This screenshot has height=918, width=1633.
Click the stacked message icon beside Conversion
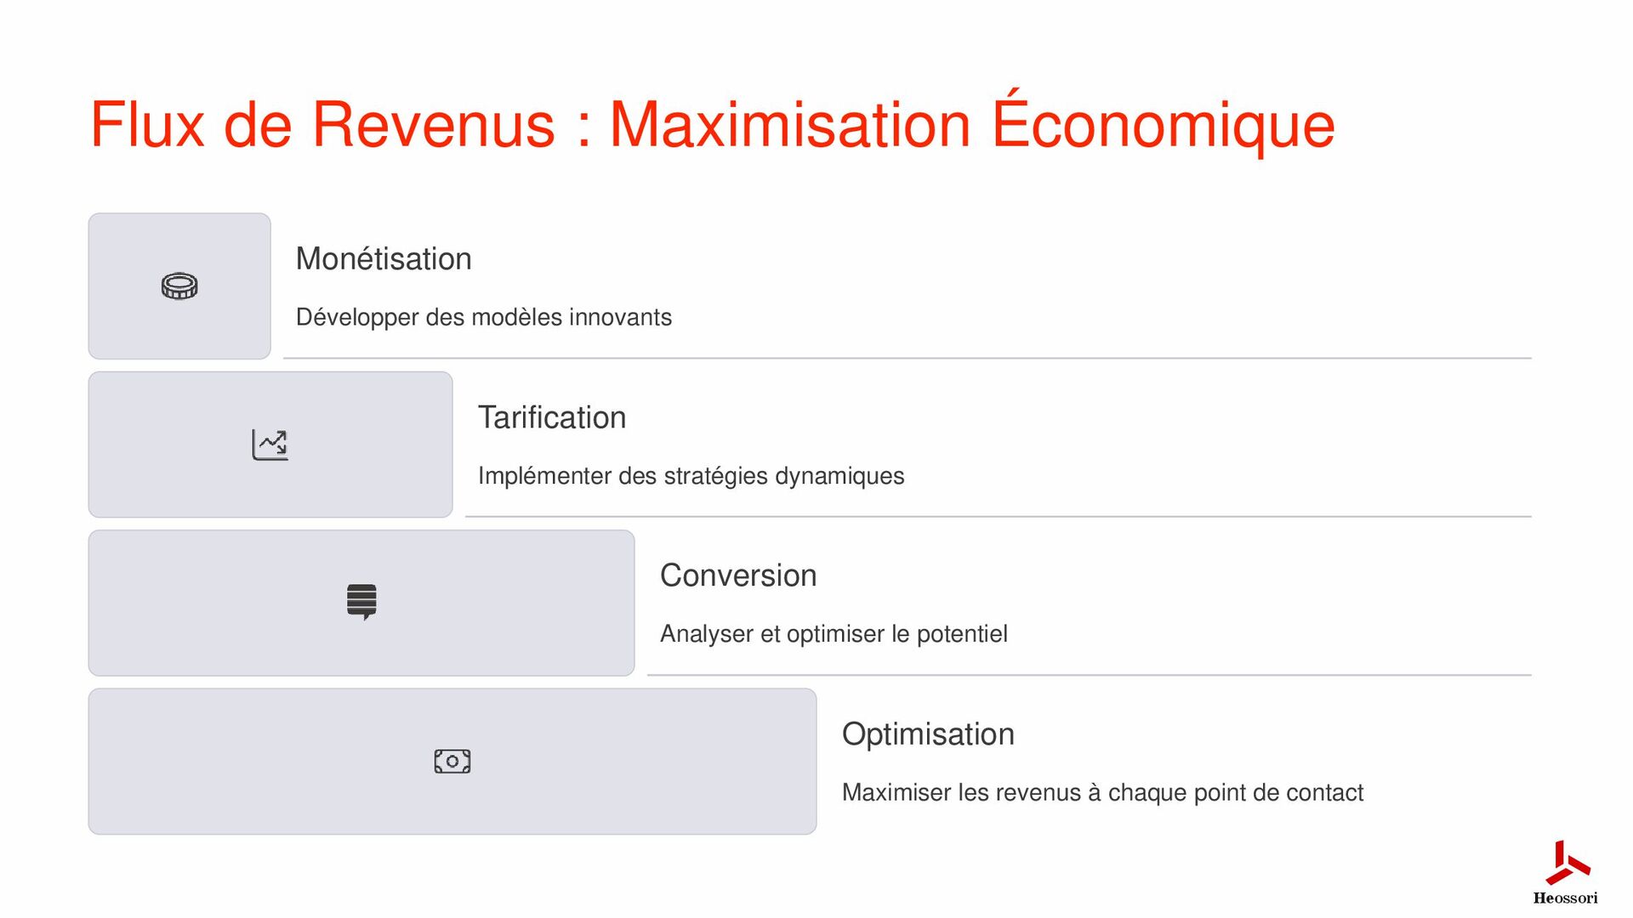click(x=361, y=603)
